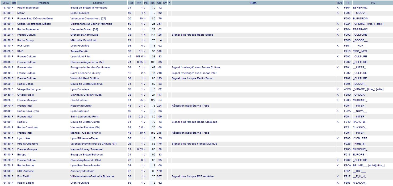Sort by the PS column header
The height and width of the screenshot is (186, 393).
[373, 3]
